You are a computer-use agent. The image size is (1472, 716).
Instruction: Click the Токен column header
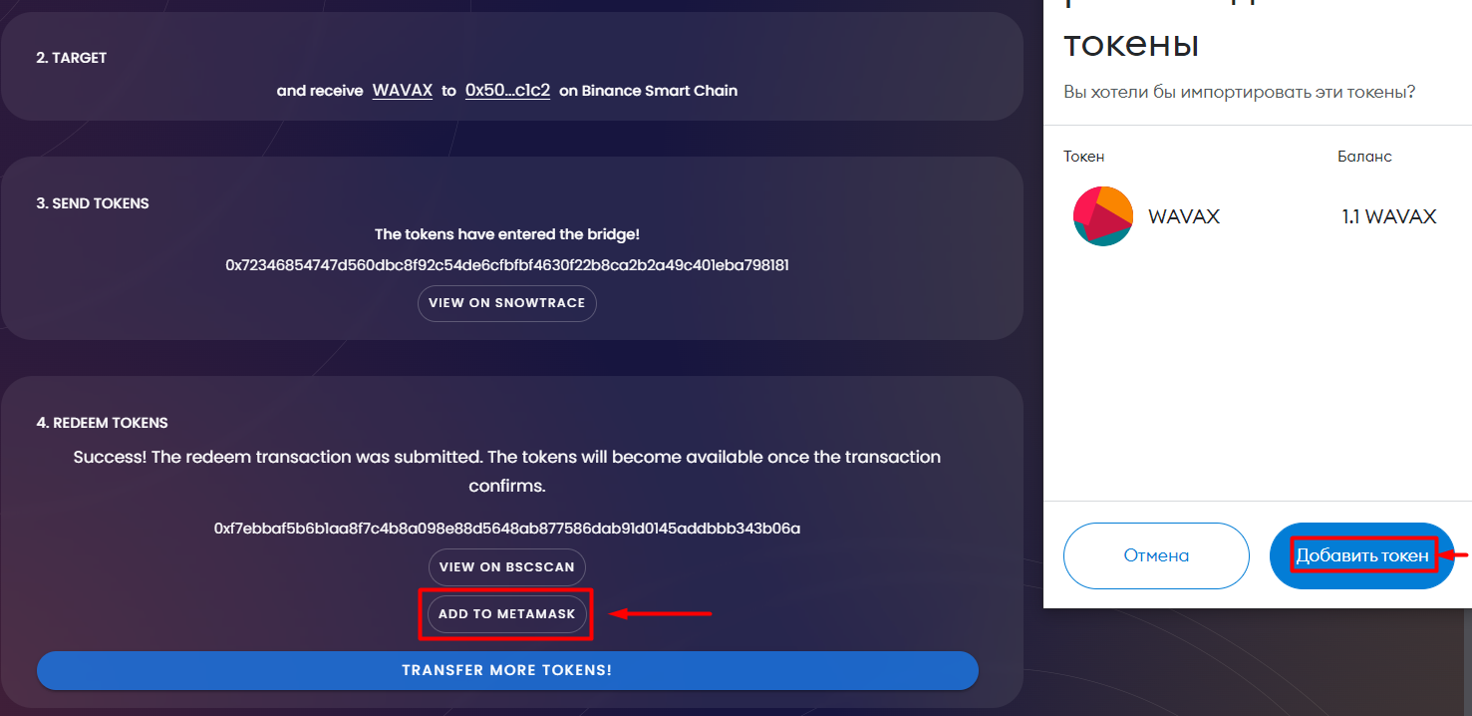pos(1084,157)
